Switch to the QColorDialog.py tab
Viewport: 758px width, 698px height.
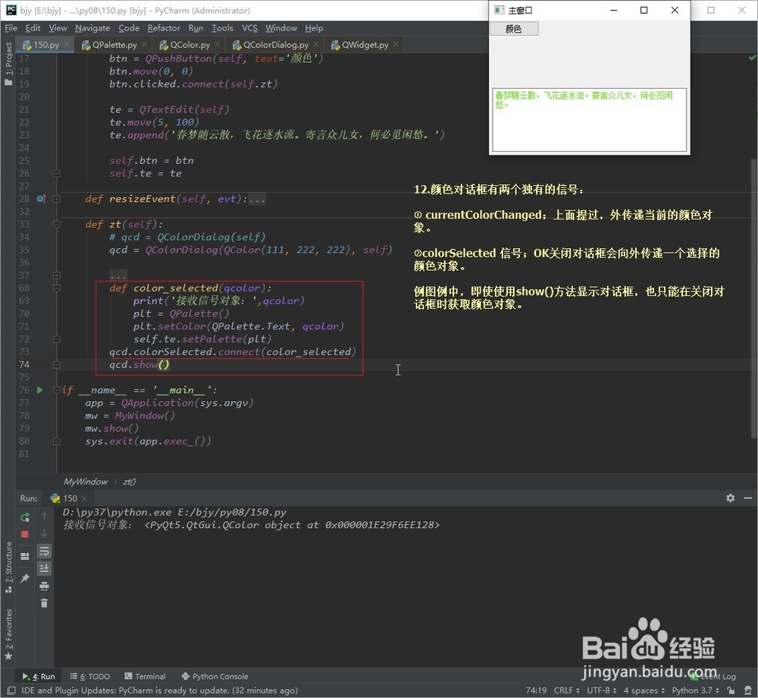[276, 45]
